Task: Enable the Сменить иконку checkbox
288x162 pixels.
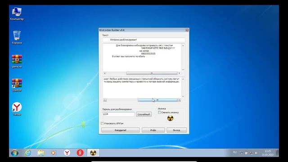Action: point(159,112)
